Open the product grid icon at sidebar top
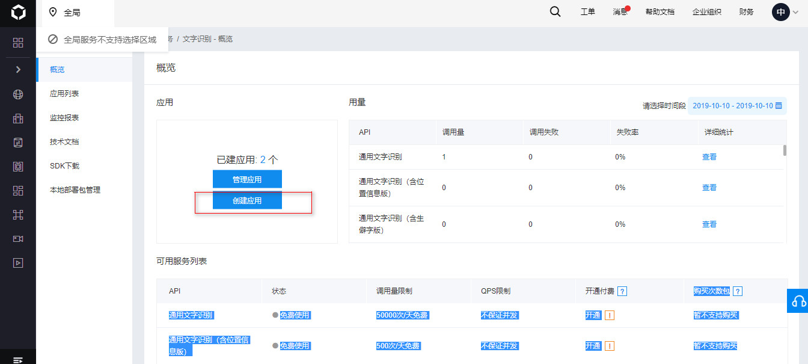808x364 pixels. tap(18, 43)
